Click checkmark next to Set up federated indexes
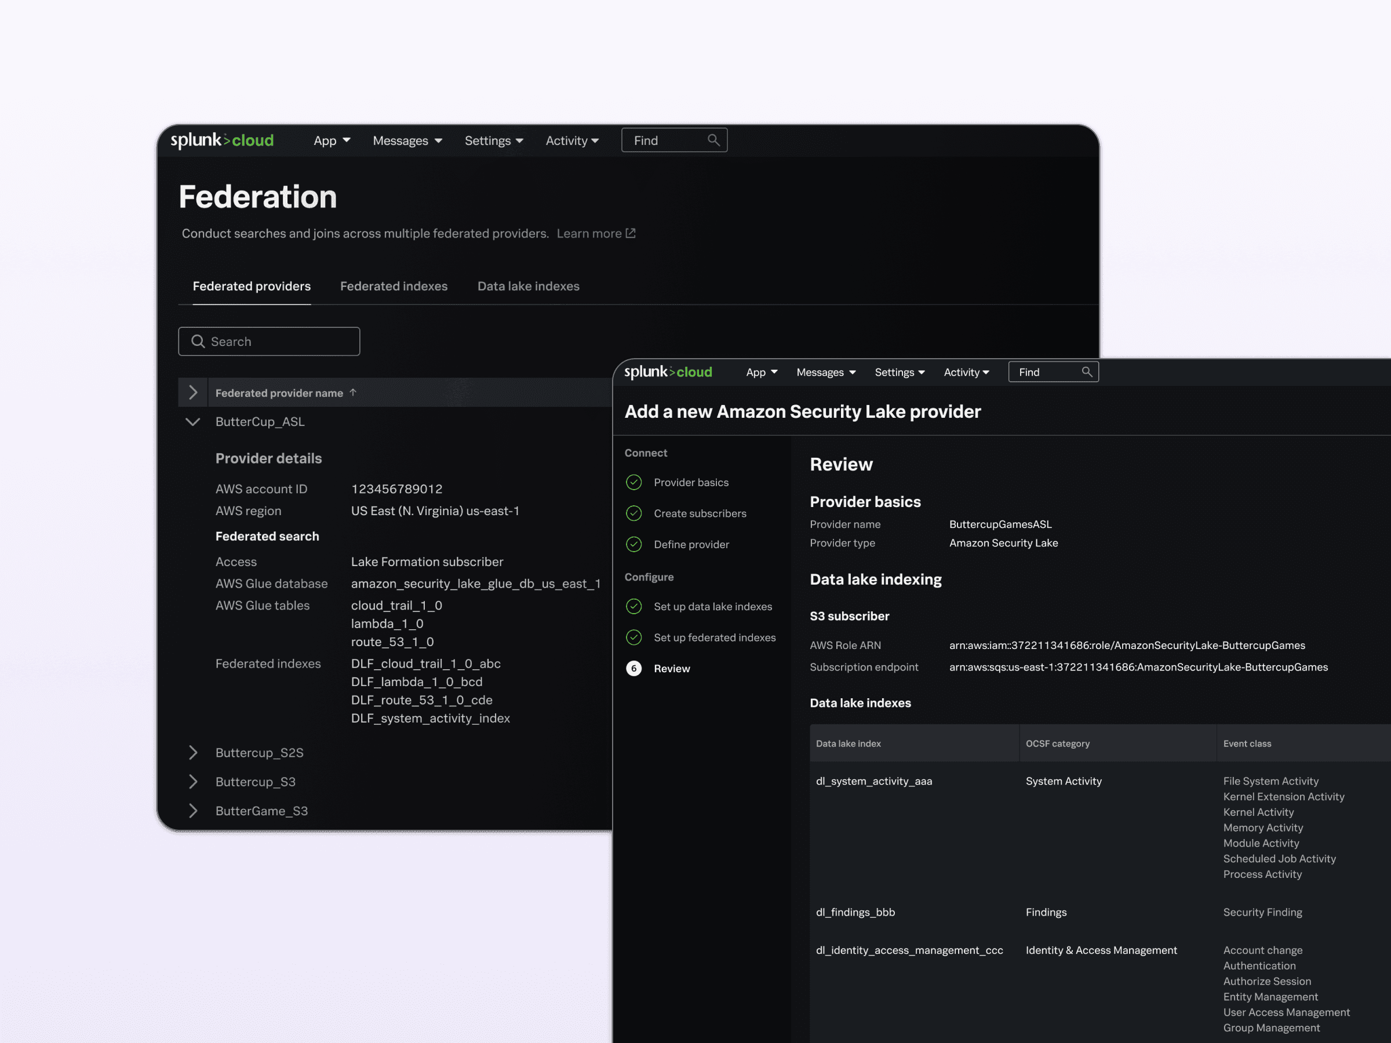The width and height of the screenshot is (1391, 1043). click(634, 637)
